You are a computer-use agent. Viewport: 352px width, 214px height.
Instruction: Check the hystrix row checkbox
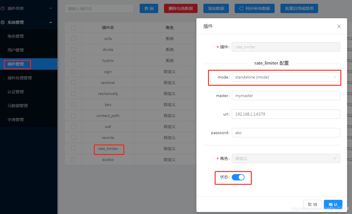pyautogui.click(x=73, y=61)
